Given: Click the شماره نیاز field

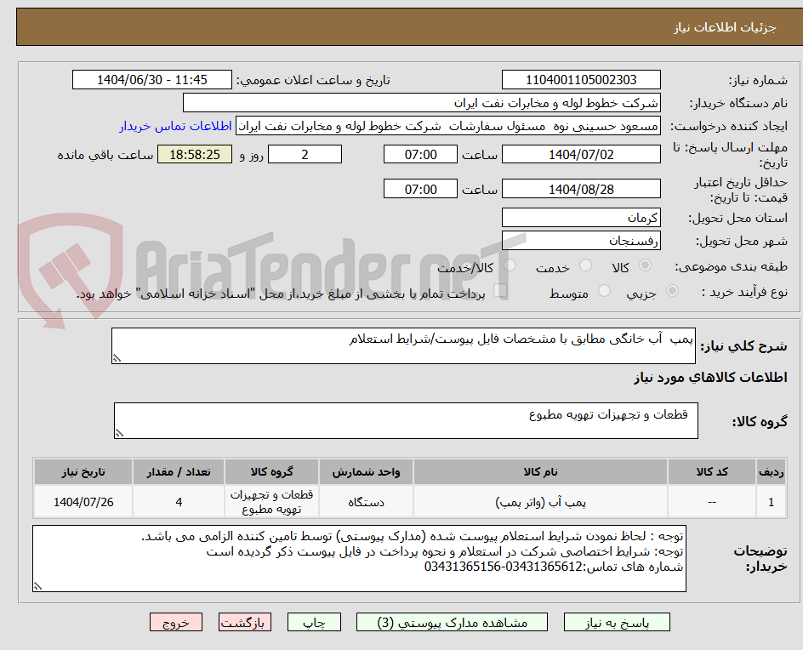Looking at the screenshot, I should (581, 79).
